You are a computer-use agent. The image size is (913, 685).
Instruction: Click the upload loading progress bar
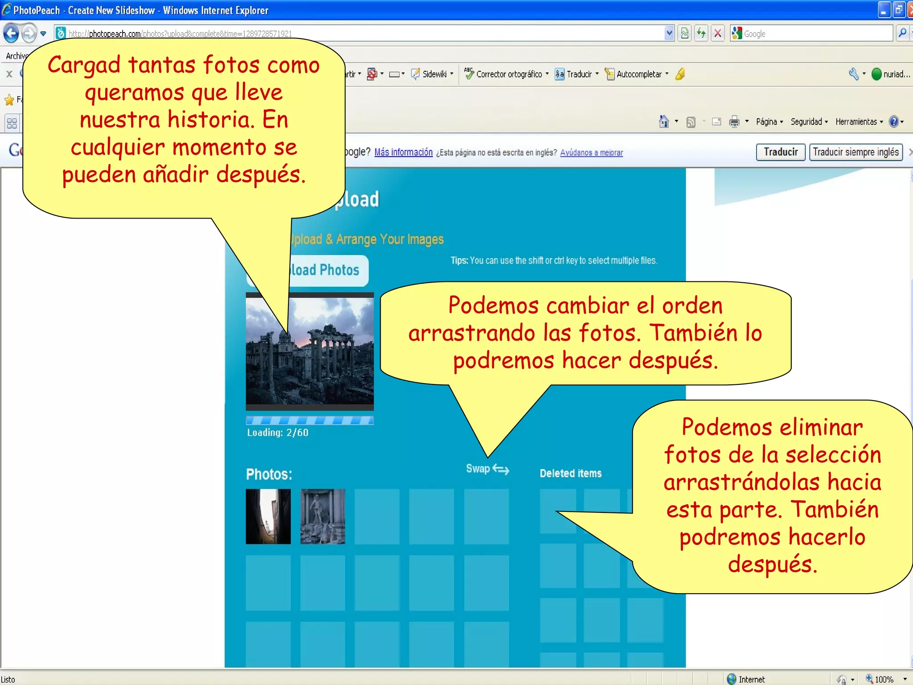tap(310, 420)
